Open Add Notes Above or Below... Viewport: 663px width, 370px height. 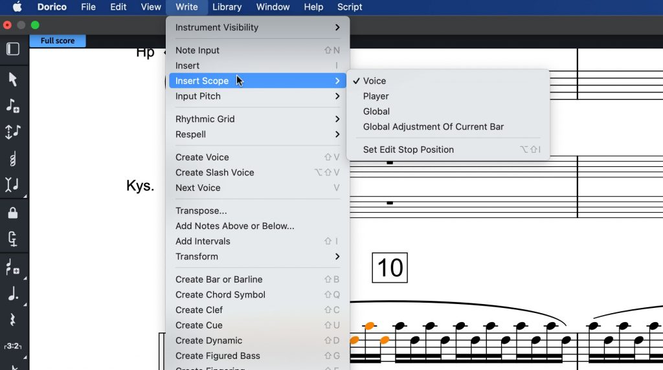pyautogui.click(x=258, y=226)
